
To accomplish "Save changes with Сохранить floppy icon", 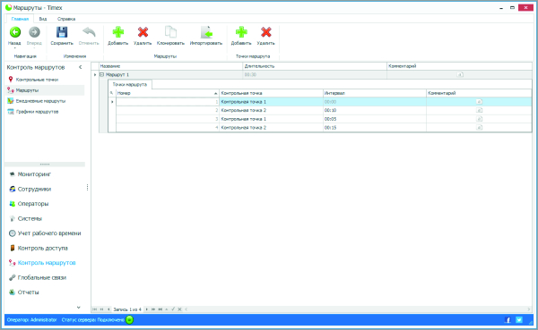I will coord(62,36).
